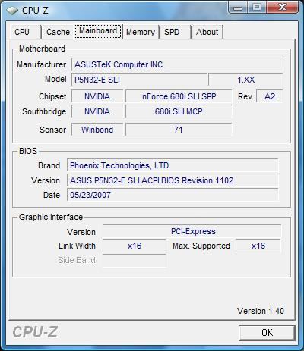
Task: Click the Max. Supported x16 value
Action: click(x=258, y=246)
